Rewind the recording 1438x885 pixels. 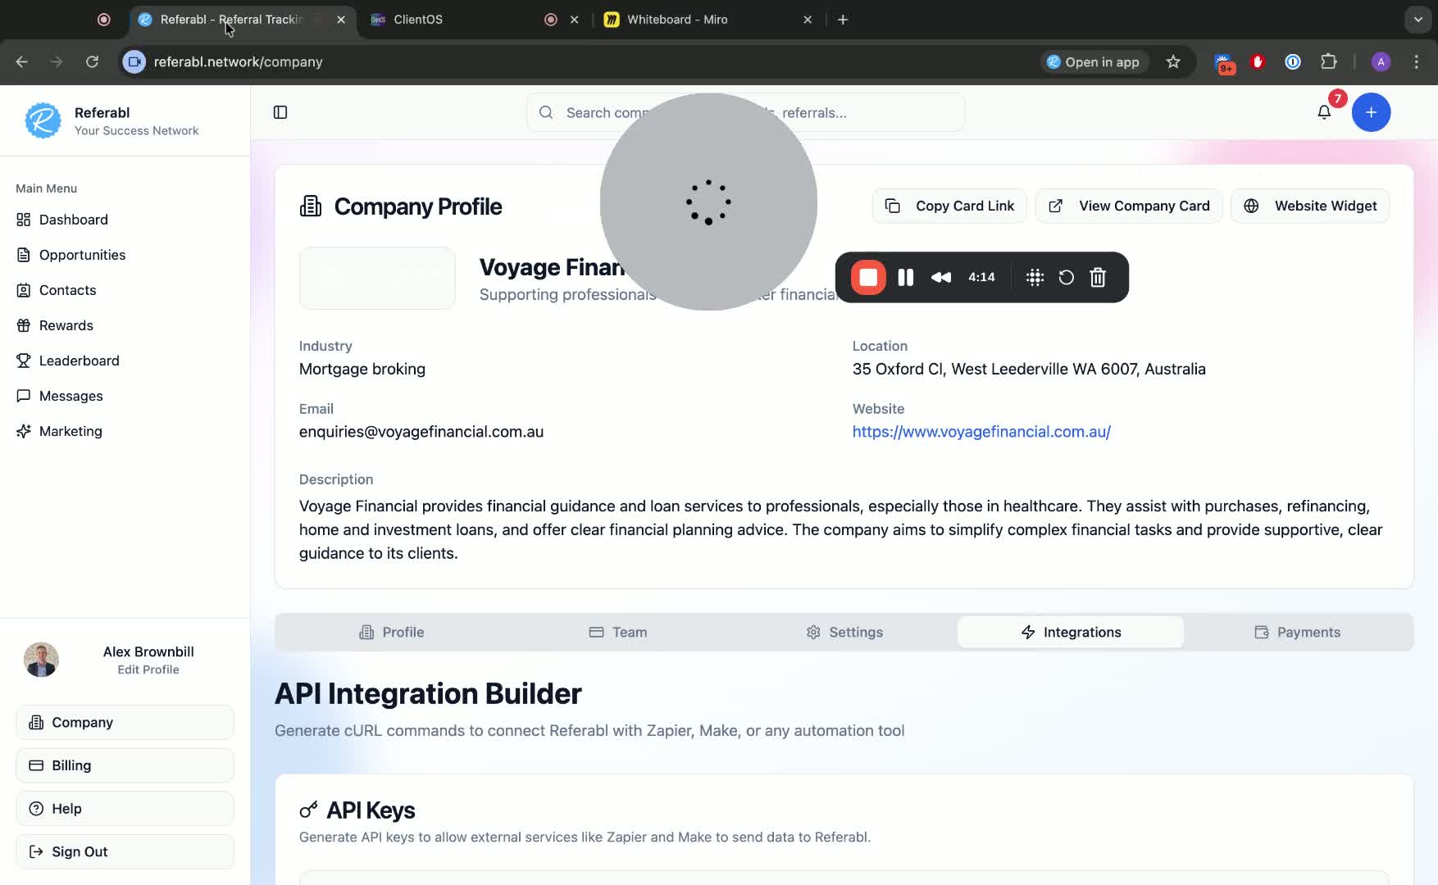point(941,278)
